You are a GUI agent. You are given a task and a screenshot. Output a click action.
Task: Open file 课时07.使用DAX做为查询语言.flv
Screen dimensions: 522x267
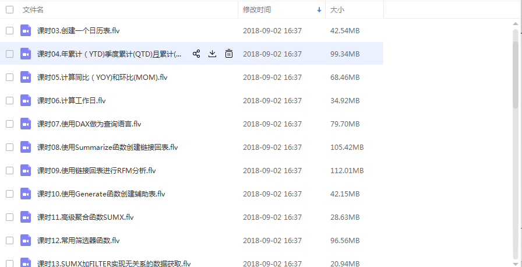pyautogui.click(x=89, y=124)
